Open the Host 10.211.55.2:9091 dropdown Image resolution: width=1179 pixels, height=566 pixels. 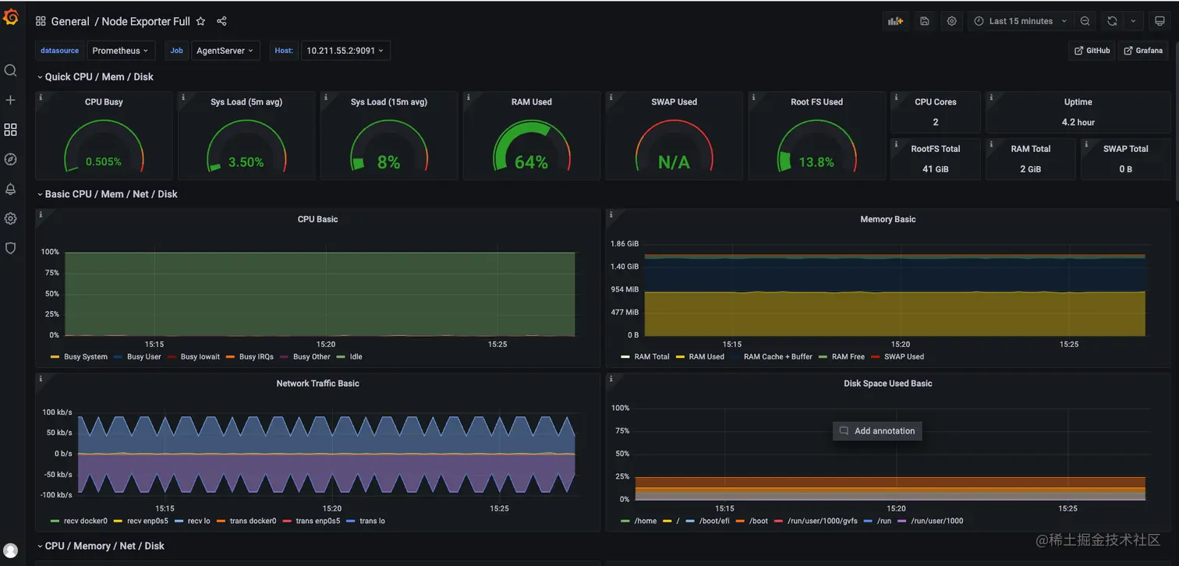[x=345, y=51]
